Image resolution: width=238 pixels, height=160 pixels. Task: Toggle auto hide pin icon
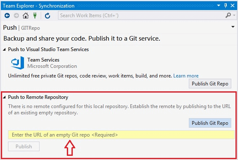(x=225, y=5)
